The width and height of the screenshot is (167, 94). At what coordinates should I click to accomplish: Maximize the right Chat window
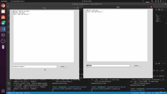point(148,7)
